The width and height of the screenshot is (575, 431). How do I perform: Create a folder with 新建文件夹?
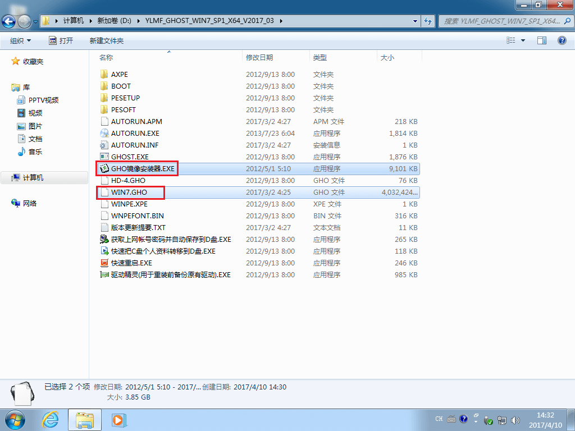pyautogui.click(x=106, y=40)
